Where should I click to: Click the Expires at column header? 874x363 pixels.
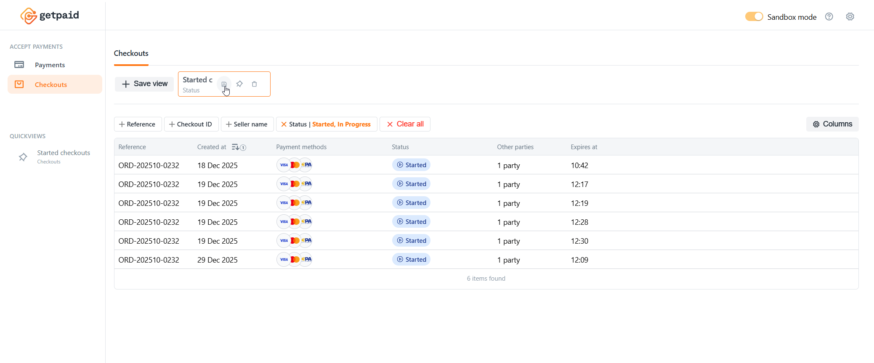tap(584, 147)
